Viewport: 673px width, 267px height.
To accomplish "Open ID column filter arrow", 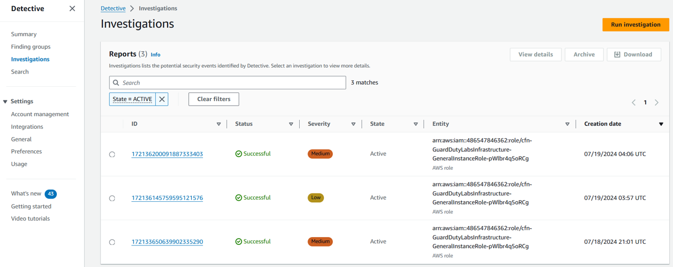I will 219,124.
